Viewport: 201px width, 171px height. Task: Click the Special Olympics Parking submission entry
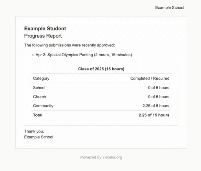[x=84, y=55]
